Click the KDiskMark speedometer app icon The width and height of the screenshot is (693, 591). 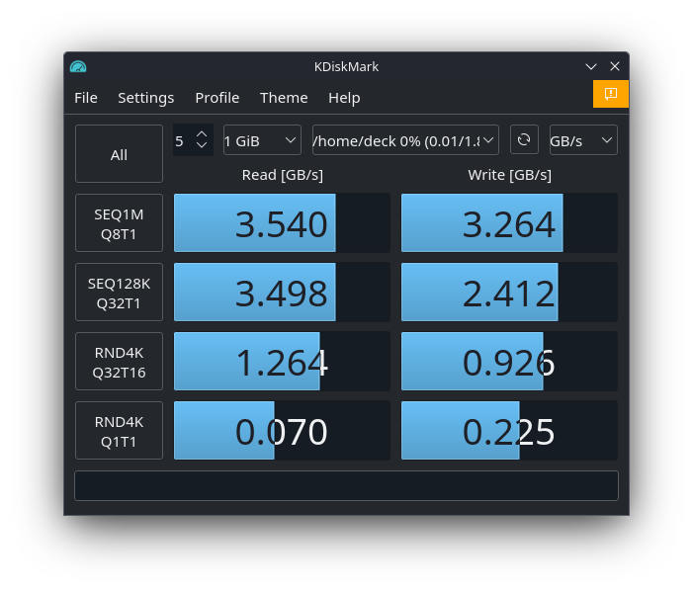[x=78, y=66]
